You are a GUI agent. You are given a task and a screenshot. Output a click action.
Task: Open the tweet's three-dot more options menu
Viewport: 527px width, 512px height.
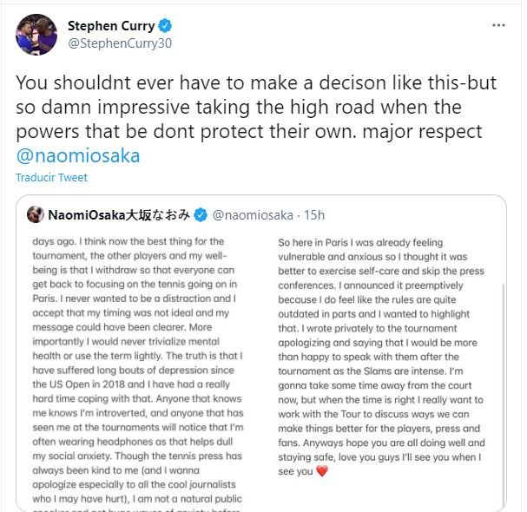coord(497,26)
